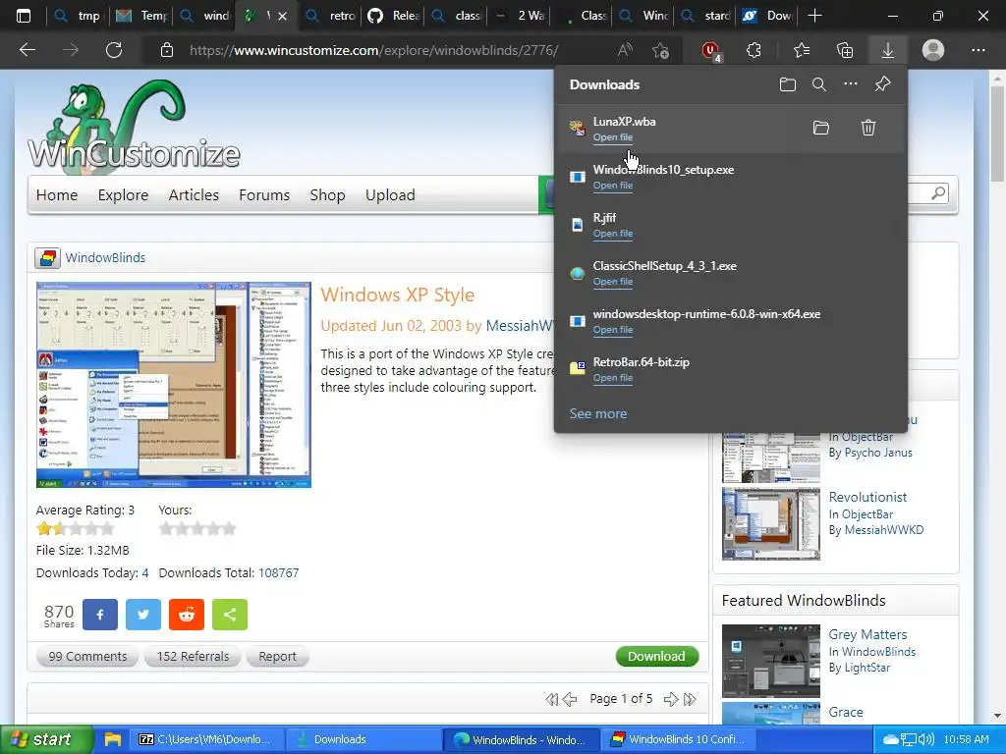Screen dimensions: 1006x754
Task: Open the 99 Comments button
Action: (87, 657)
